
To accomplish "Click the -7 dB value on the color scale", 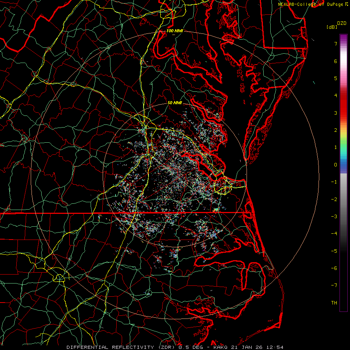I will pyautogui.click(x=334, y=285).
